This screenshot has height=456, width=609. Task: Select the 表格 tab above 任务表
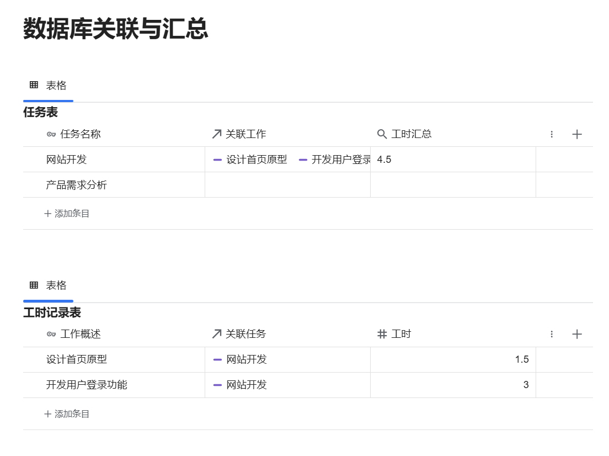pyautogui.click(x=49, y=86)
